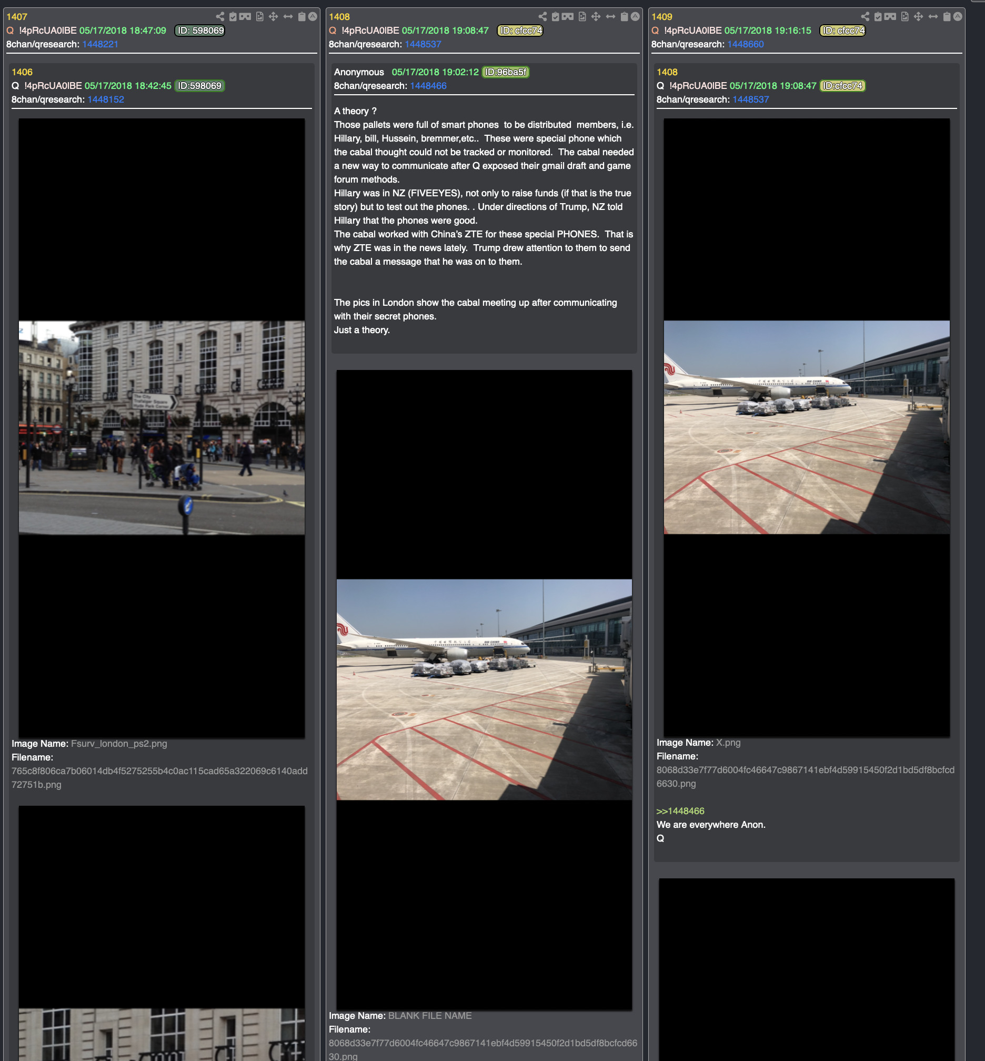Click the horizontal resize arrows icon on post 1409
Image resolution: width=985 pixels, height=1061 pixels.
click(x=933, y=16)
